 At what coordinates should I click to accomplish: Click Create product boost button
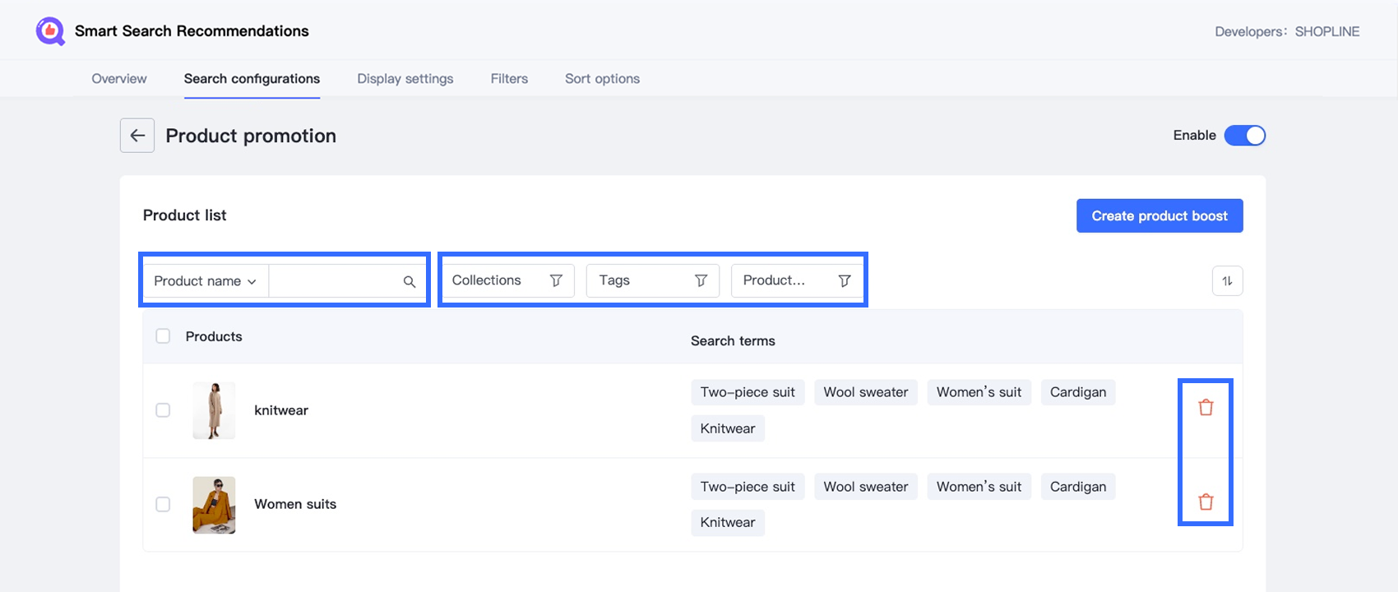[x=1159, y=215]
